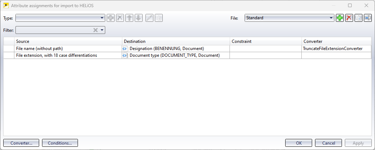
Task: Open the Converter... dialog button
Action: tap(21, 143)
